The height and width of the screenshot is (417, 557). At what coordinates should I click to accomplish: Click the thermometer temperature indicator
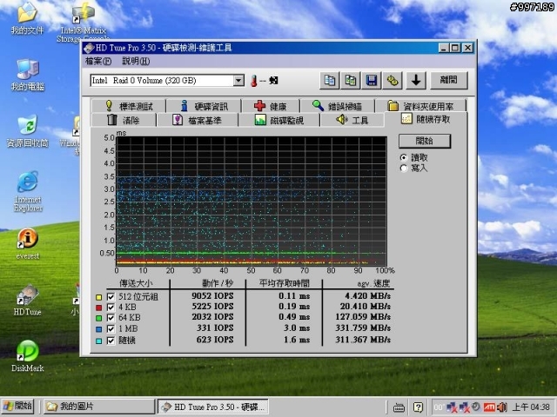(x=253, y=81)
